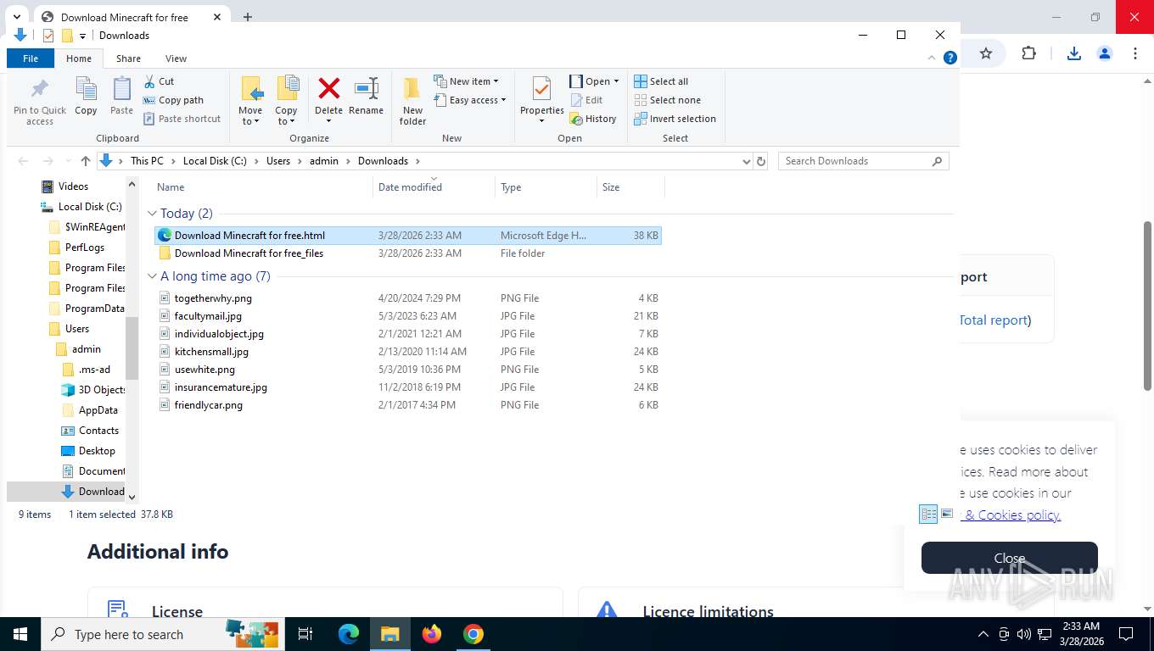Open the File menu
1154x651 pixels.
[31, 58]
